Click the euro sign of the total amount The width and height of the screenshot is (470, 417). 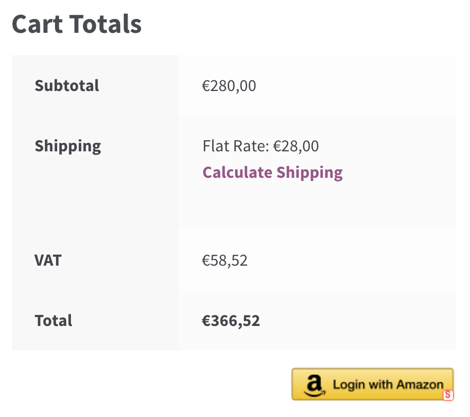(206, 321)
